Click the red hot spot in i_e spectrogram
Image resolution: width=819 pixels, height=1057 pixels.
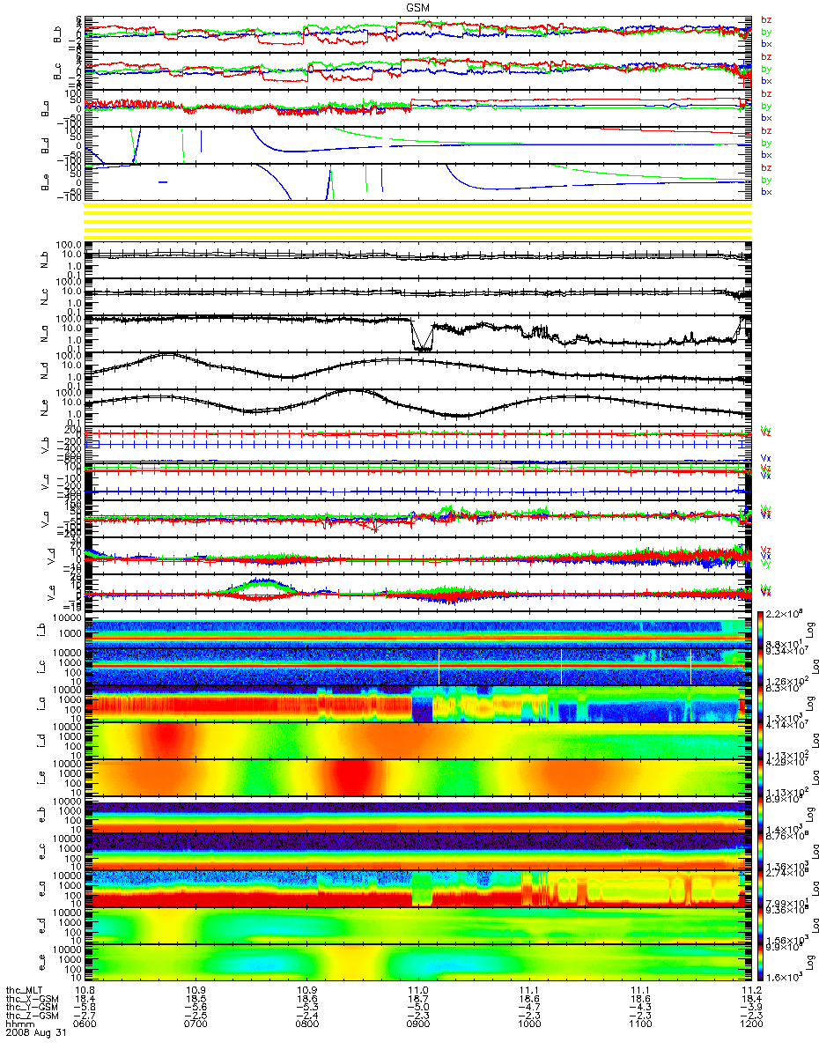[354, 778]
